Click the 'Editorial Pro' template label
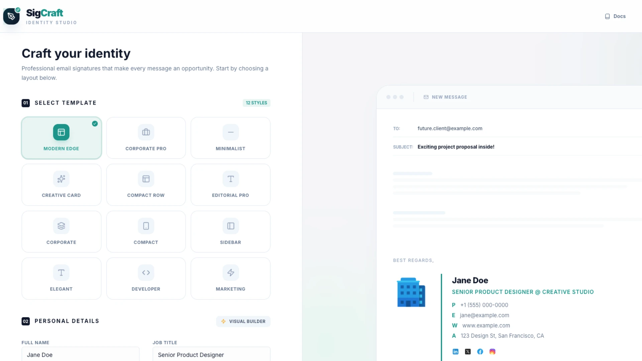 pyautogui.click(x=230, y=196)
